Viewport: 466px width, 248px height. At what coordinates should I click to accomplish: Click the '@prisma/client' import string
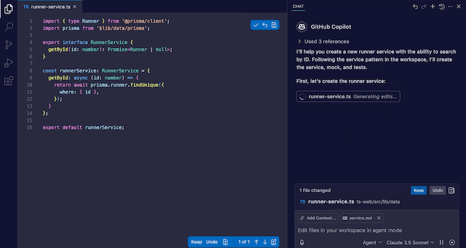144,21
